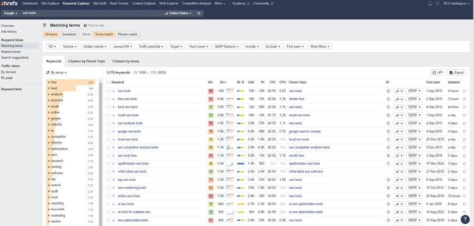Viewport: 474px width, 226px height.
Task: Click the keyword search input field
Action: [92, 13]
